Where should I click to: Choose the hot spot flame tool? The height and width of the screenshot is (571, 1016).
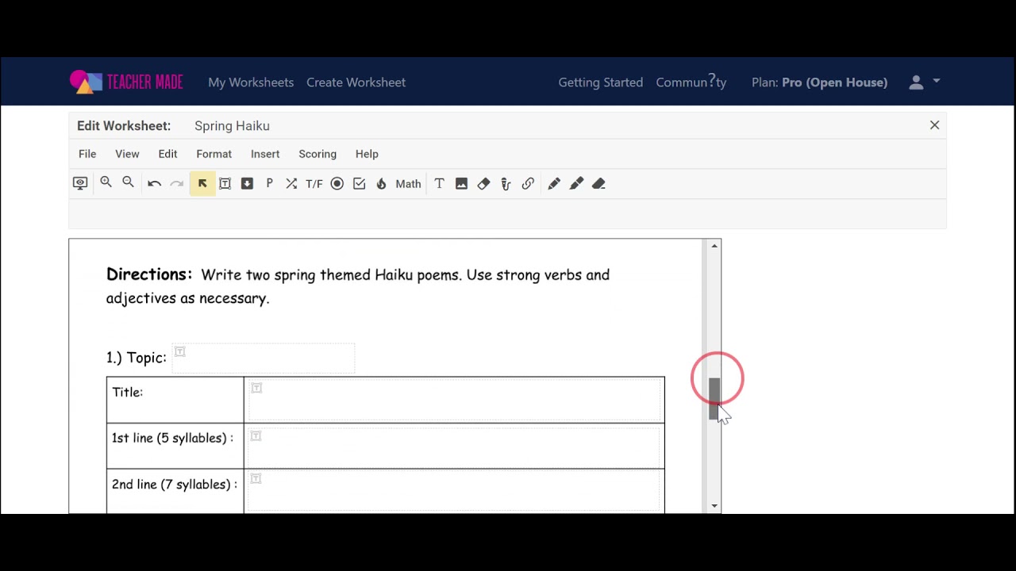point(381,183)
